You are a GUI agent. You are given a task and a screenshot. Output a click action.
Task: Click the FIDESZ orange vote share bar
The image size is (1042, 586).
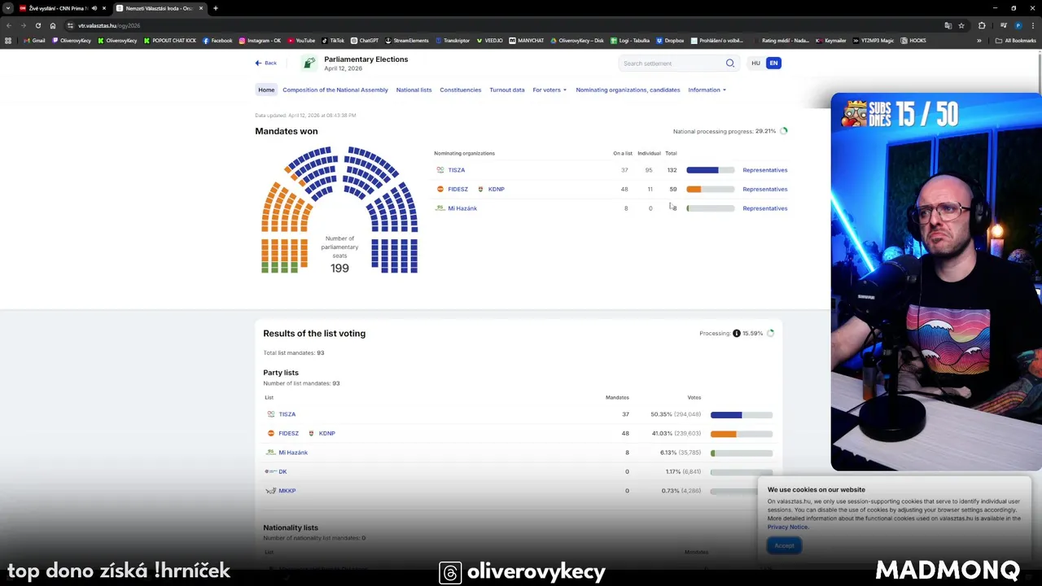pyautogui.click(x=741, y=434)
